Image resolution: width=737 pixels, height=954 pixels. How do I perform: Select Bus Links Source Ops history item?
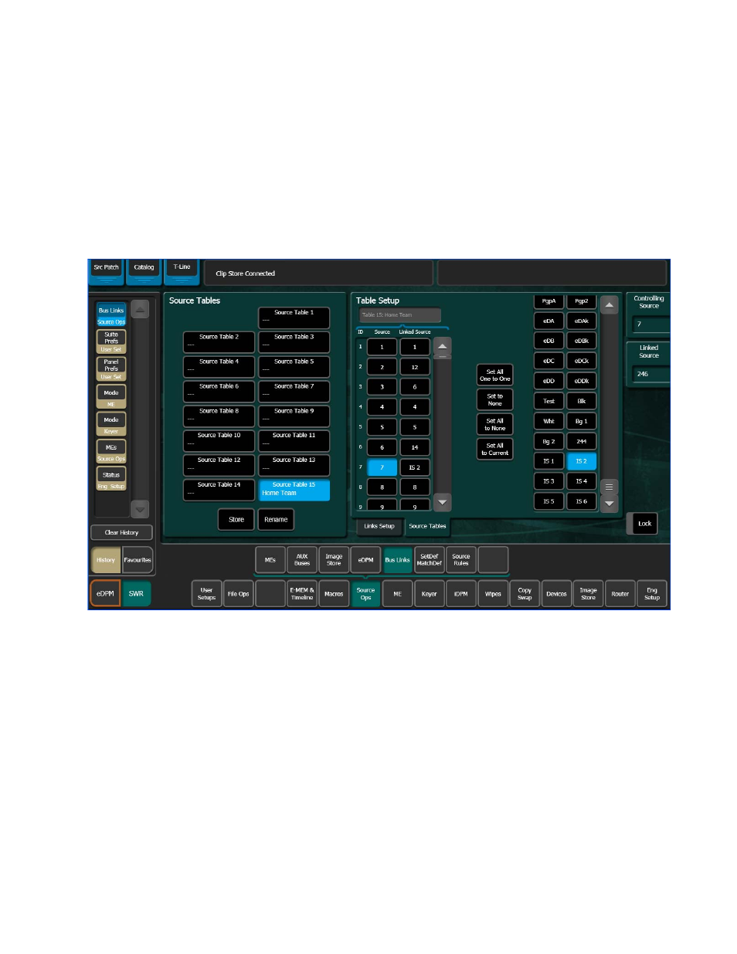(111, 314)
